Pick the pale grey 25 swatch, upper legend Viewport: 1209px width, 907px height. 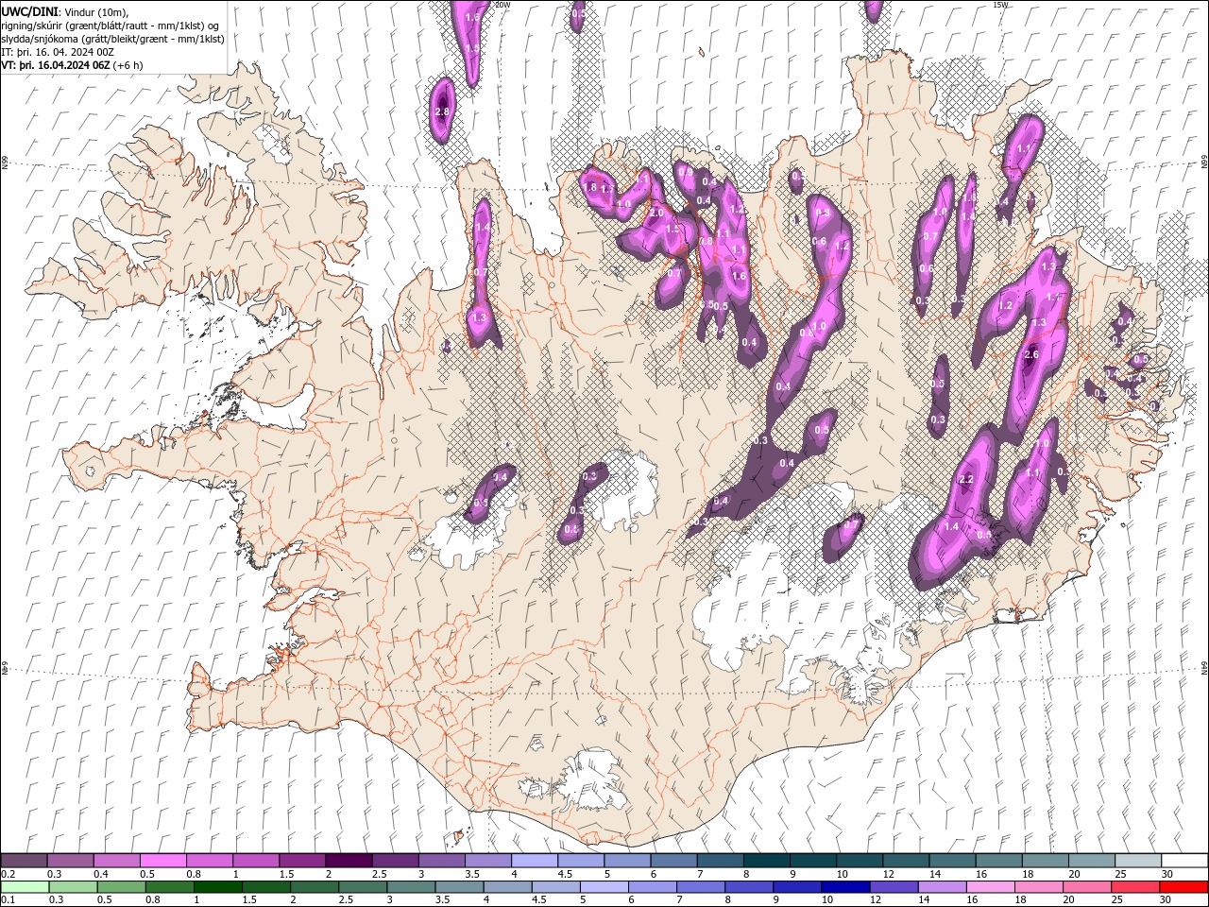coord(1137,861)
